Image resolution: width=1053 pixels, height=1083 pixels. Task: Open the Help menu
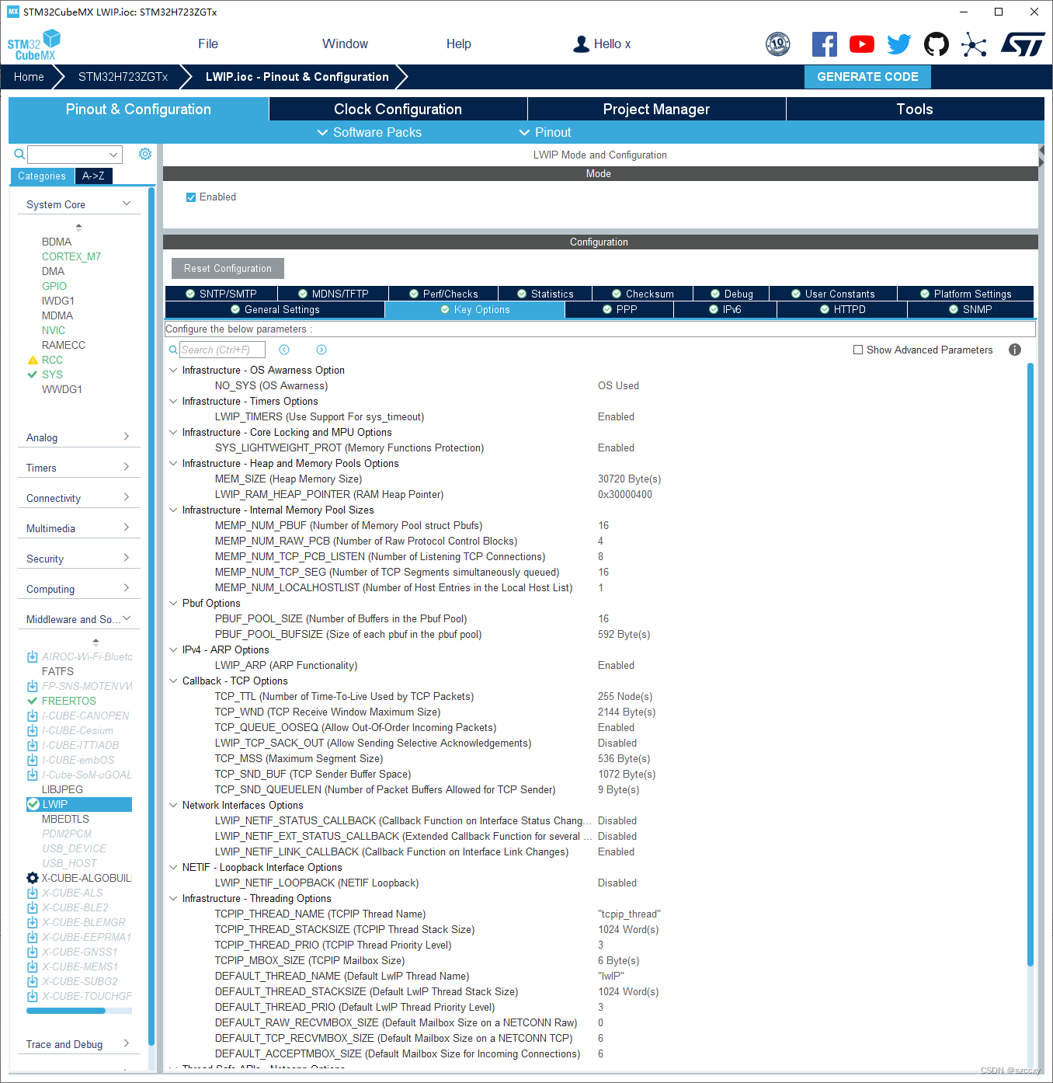pos(459,44)
